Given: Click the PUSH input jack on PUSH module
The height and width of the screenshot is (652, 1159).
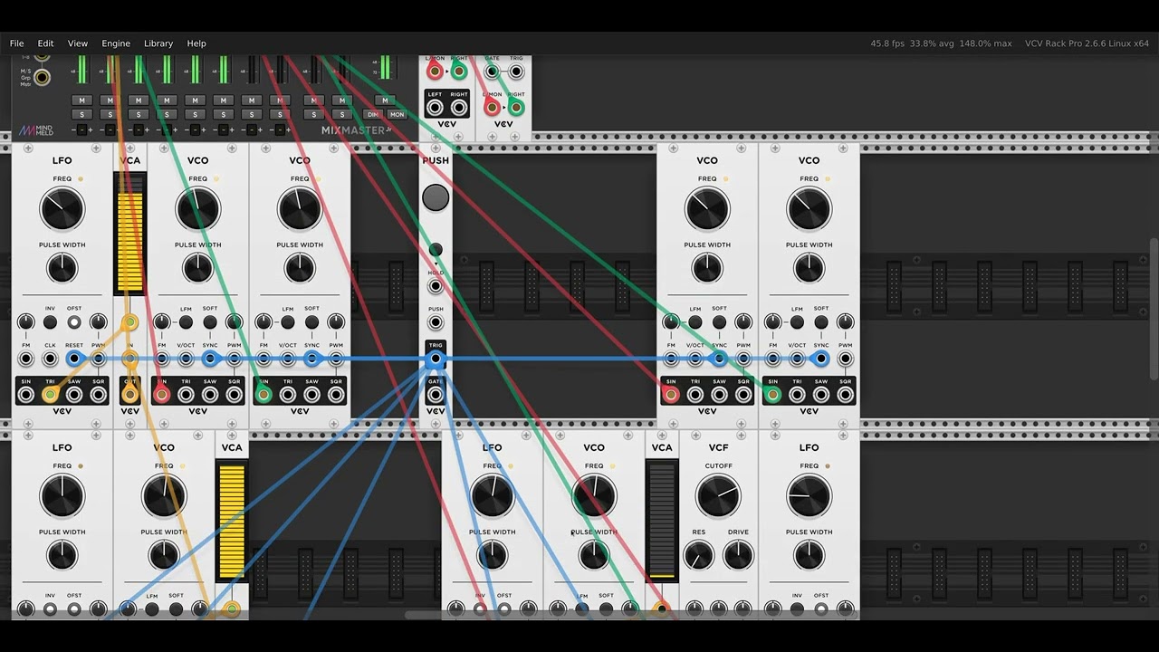Looking at the screenshot, I should (436, 322).
